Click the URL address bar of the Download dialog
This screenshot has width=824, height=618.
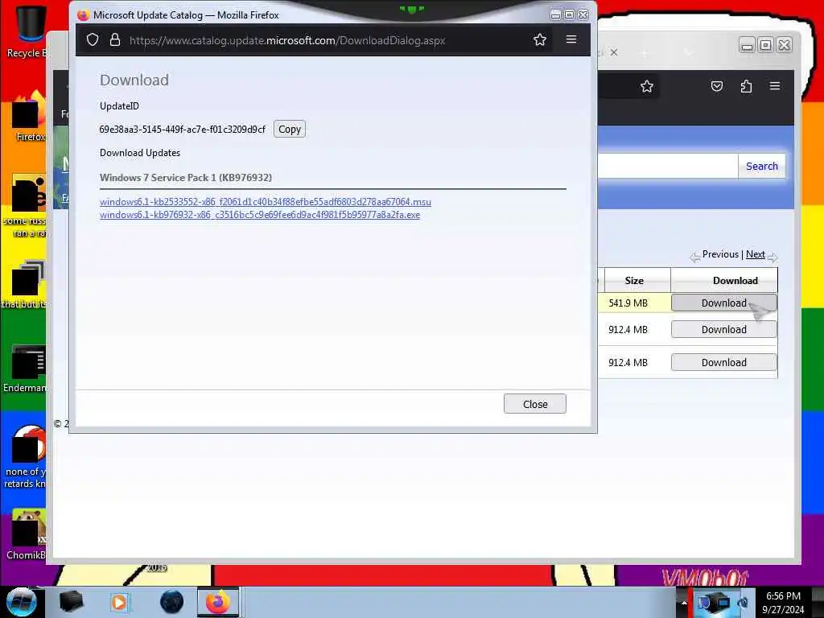pos(287,40)
